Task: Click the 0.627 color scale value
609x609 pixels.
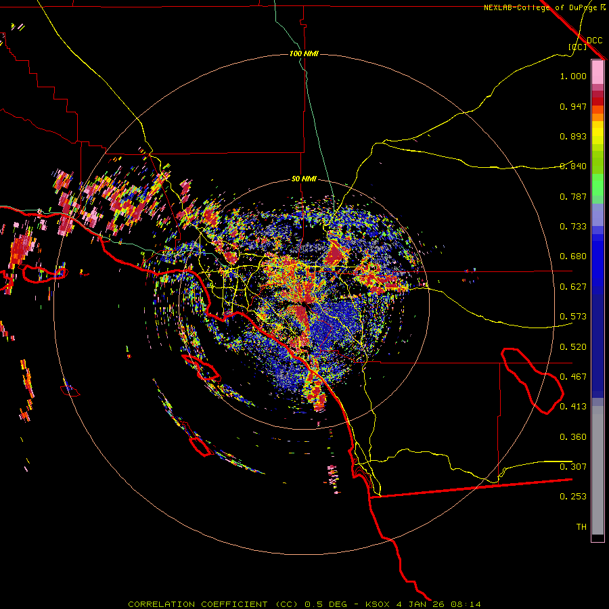Action: (573, 287)
